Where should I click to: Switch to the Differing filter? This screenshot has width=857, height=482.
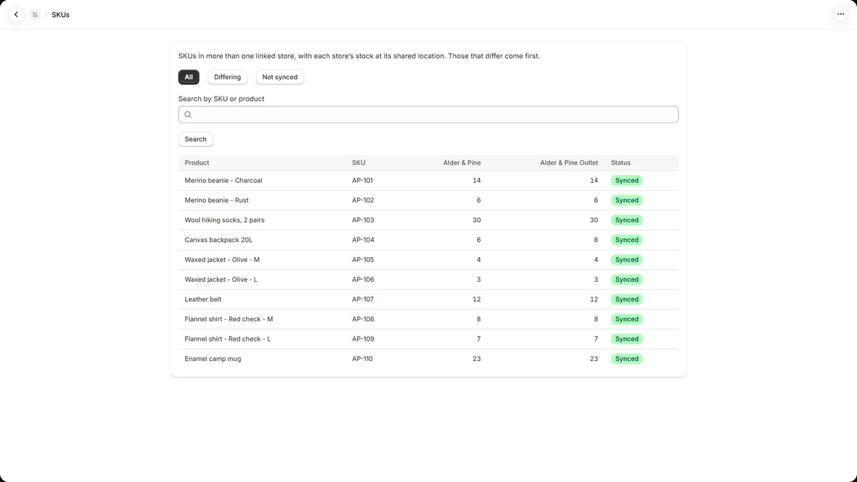pos(228,77)
